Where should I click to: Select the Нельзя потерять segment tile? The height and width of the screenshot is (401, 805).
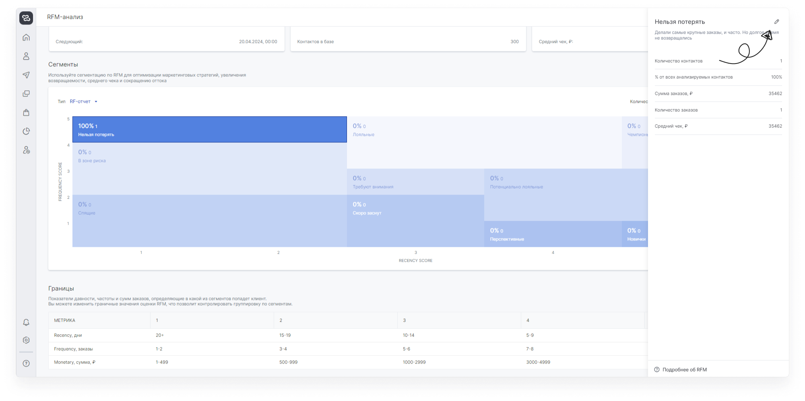pyautogui.click(x=209, y=130)
